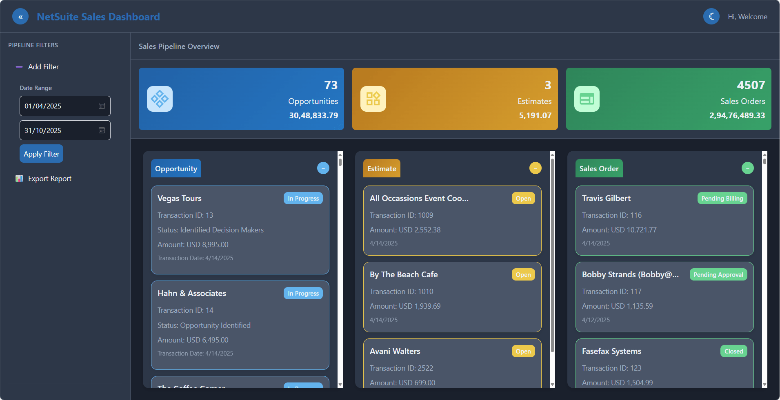Collapse the sidebar with the double-chevron button
This screenshot has height=400, width=780.
point(20,17)
